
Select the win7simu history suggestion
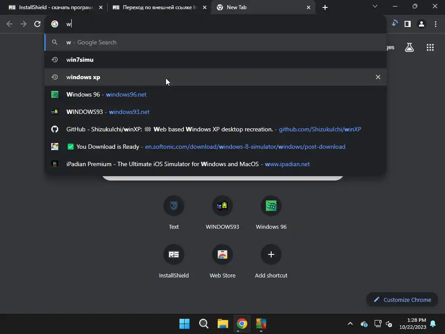click(x=216, y=60)
